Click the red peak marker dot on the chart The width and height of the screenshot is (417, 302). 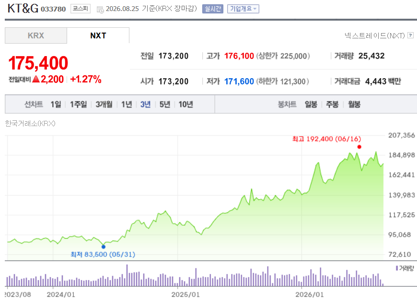tap(359, 147)
